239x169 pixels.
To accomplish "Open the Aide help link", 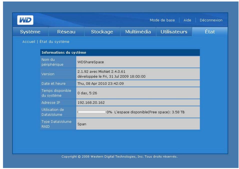I will coord(187,20).
